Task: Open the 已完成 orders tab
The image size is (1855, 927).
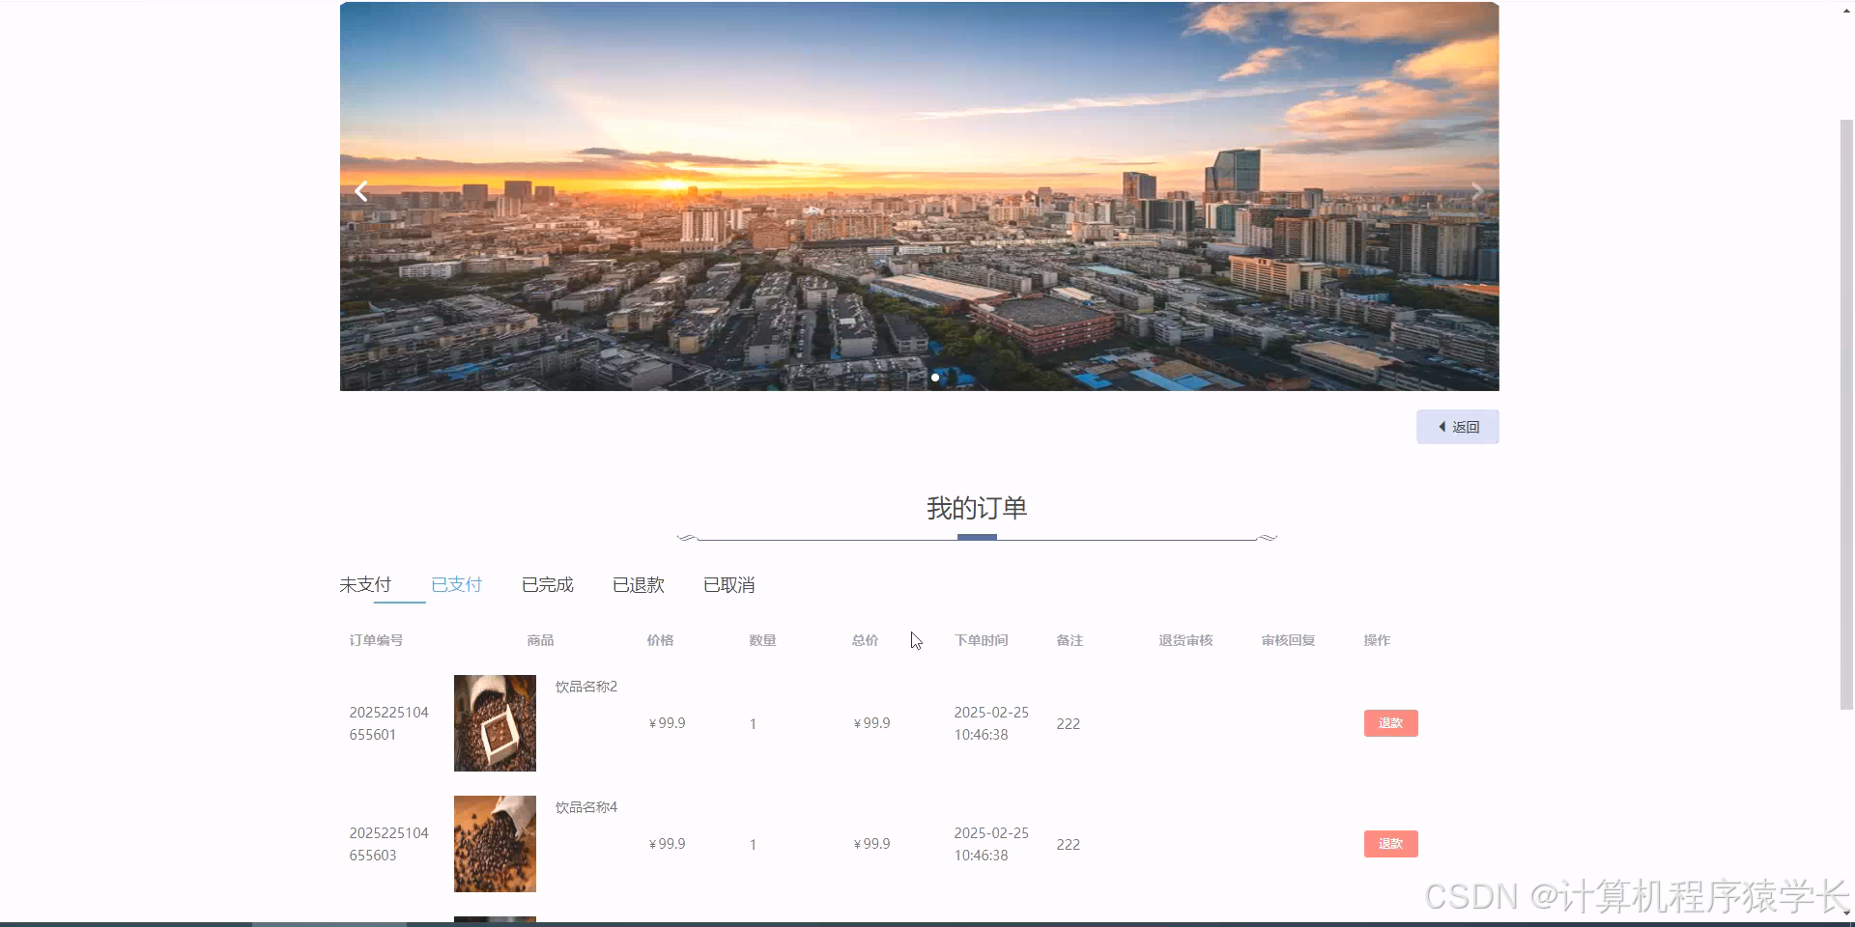Action: (547, 585)
